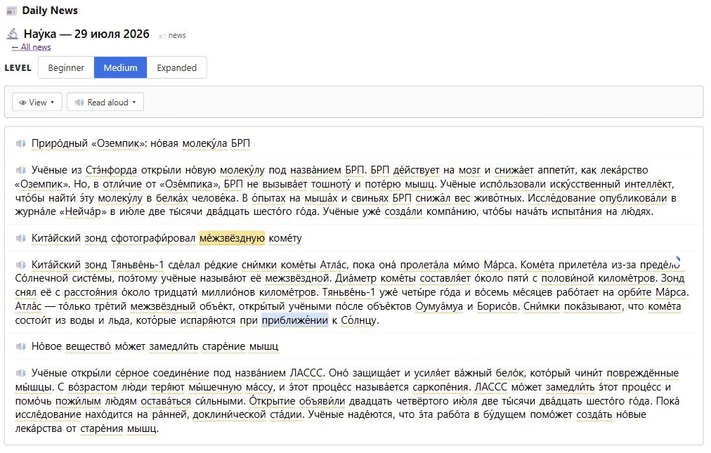Play audio for the Новое вещество headline
Image resolution: width=711 pixels, height=453 pixels.
coord(21,347)
